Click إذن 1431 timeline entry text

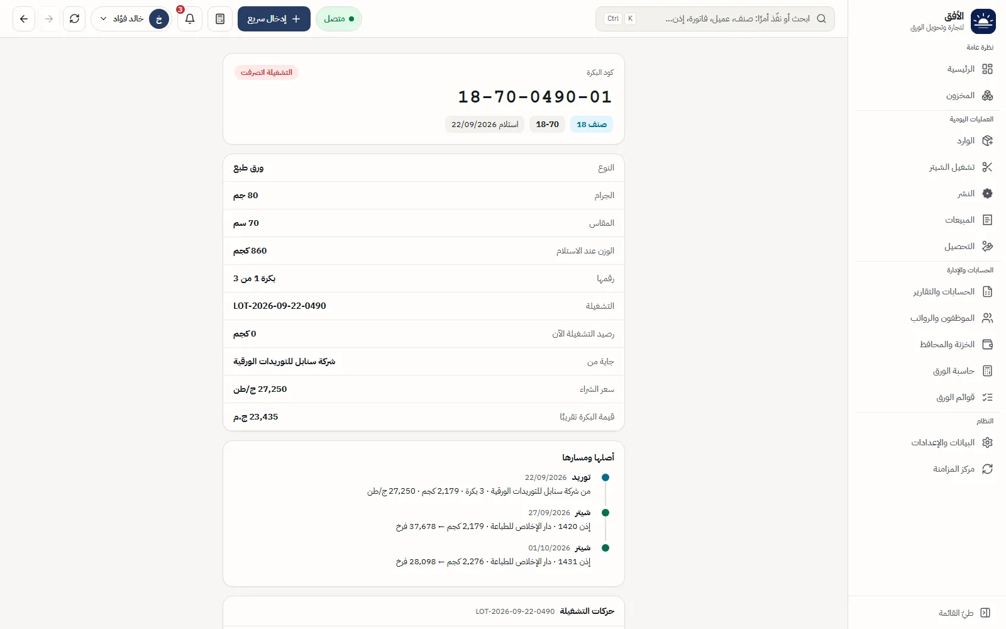(493, 562)
